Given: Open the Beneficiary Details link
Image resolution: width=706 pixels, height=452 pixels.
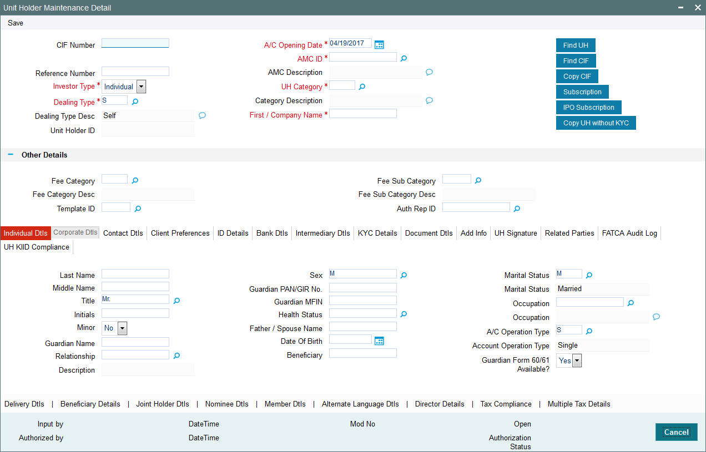Looking at the screenshot, I should coord(90,404).
